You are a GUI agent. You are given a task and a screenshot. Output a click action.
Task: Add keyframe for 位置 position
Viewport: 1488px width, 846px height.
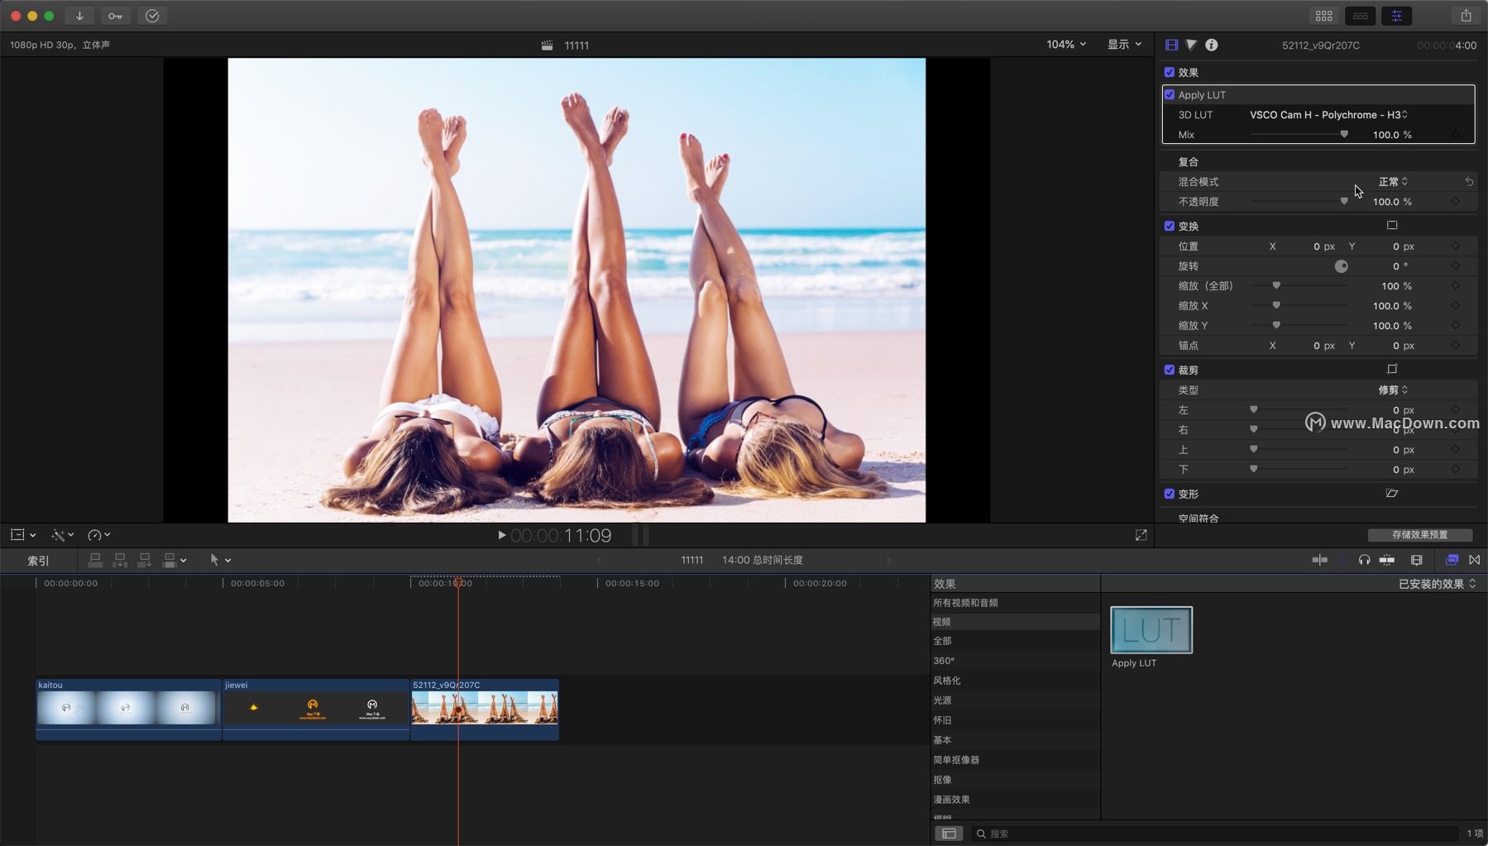tap(1455, 246)
